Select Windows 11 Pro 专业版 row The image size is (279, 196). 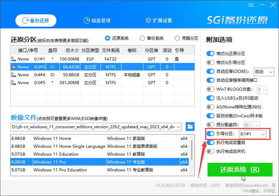coord(99,162)
